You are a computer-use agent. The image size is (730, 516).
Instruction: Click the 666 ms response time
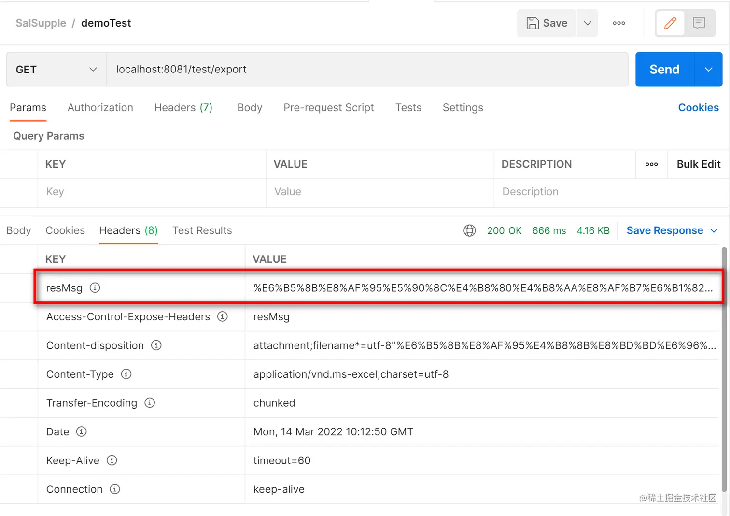coord(549,231)
